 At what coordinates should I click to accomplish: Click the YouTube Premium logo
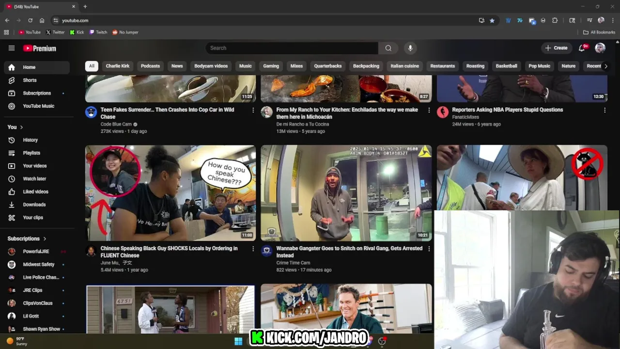point(40,48)
